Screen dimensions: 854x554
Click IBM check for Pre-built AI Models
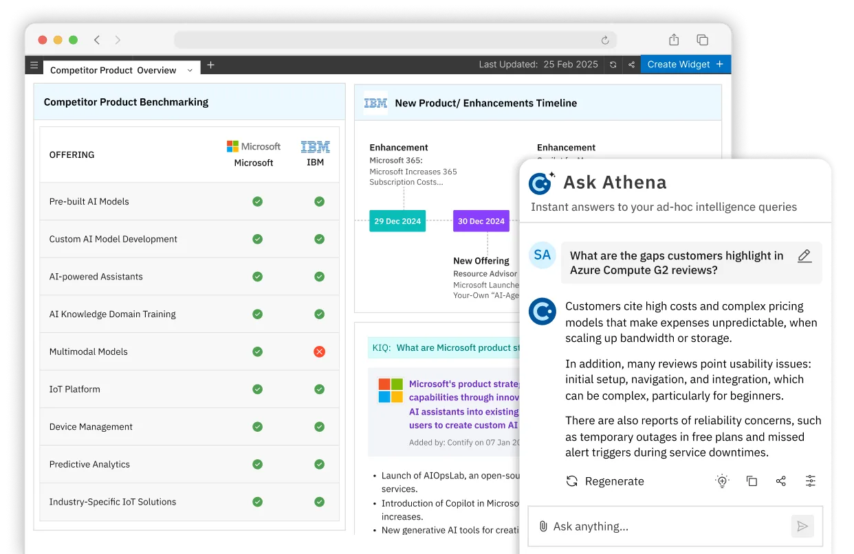[319, 201]
